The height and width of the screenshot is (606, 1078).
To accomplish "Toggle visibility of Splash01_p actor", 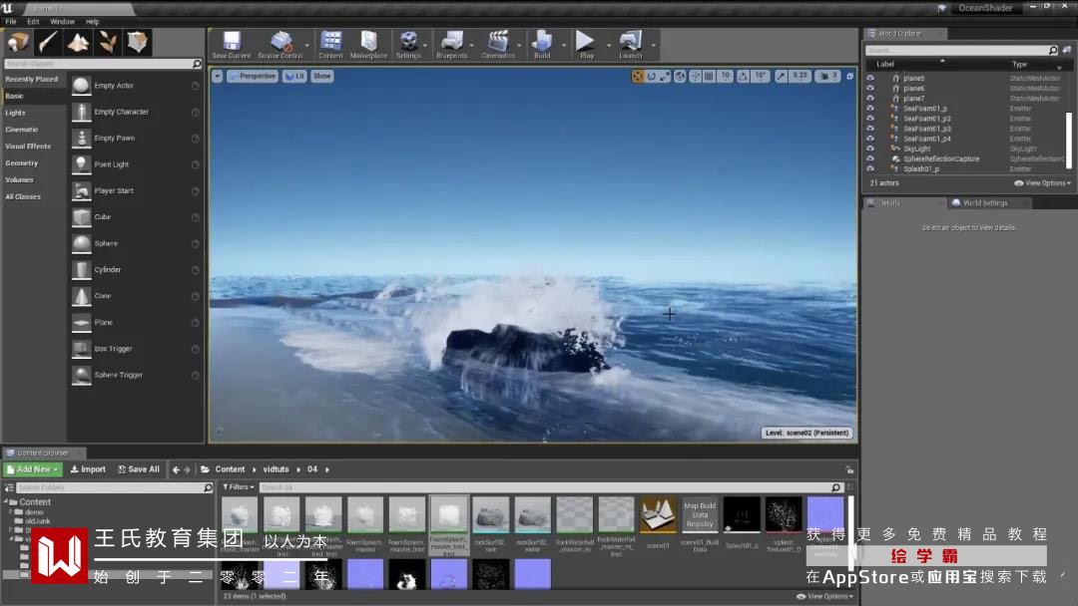I will click(x=870, y=168).
